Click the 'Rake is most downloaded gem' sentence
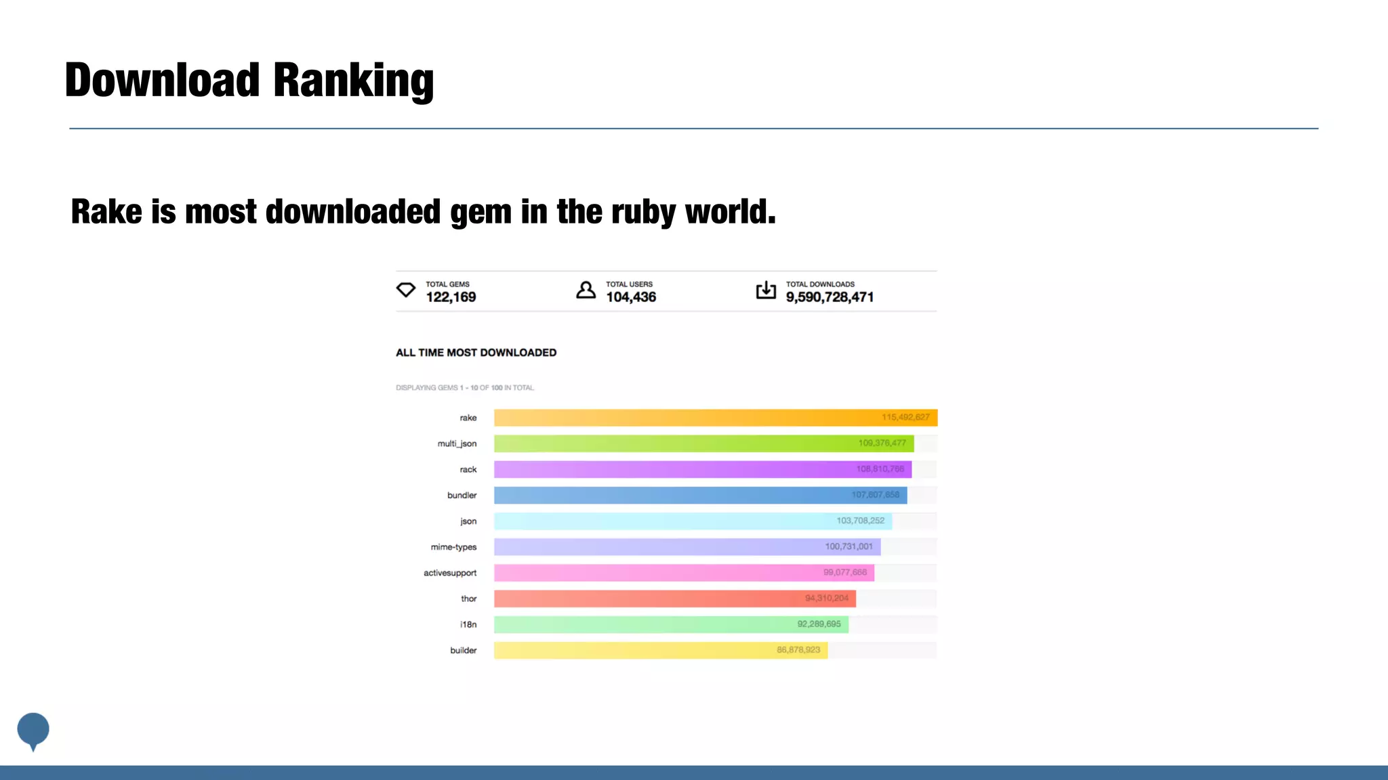 (x=424, y=212)
